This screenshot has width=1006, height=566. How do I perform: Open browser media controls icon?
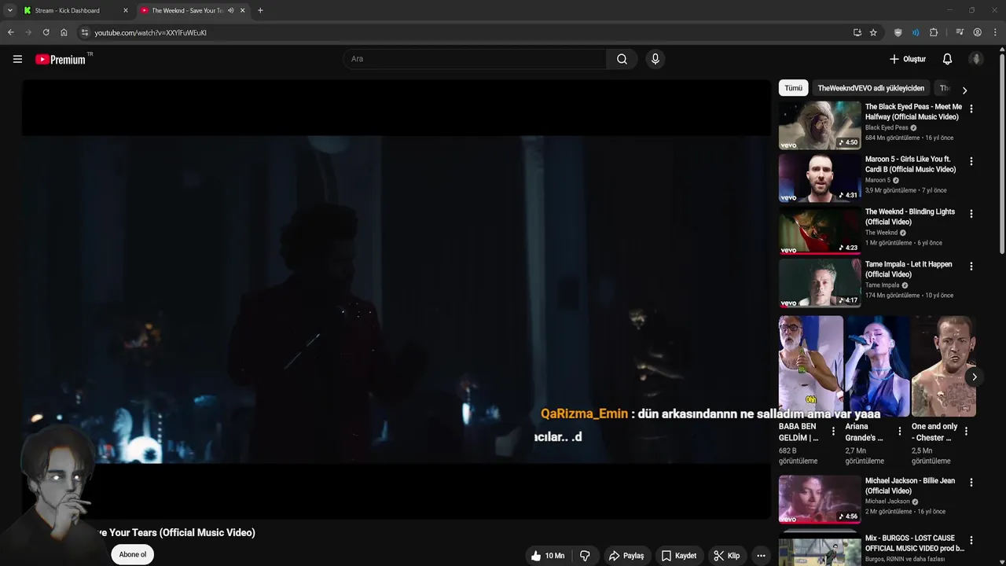[960, 32]
